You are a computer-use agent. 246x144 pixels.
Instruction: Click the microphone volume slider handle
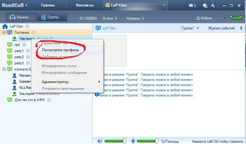(x=157, y=141)
